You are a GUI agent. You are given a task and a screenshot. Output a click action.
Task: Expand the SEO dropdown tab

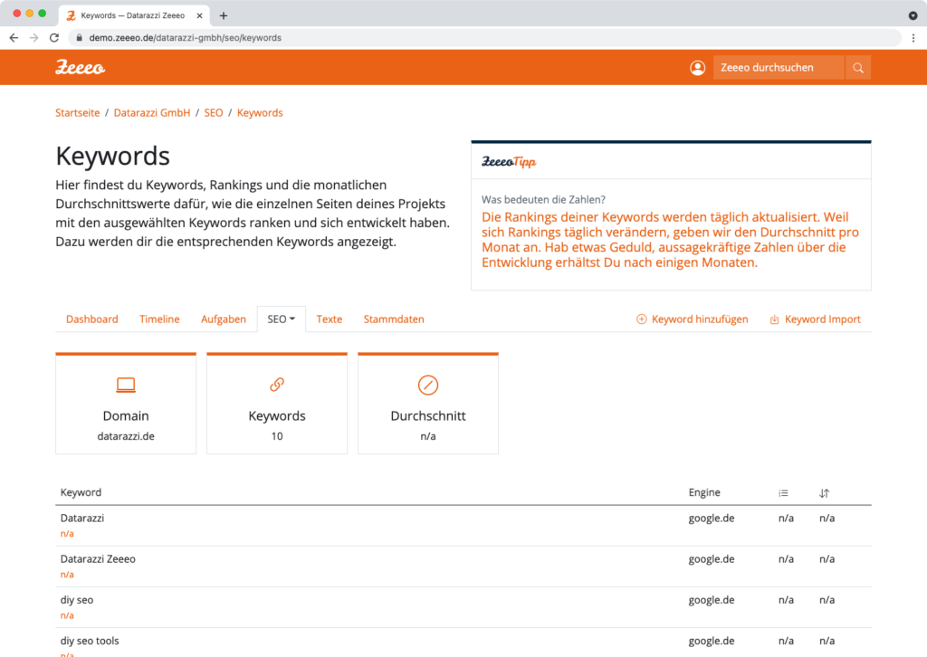tap(282, 319)
